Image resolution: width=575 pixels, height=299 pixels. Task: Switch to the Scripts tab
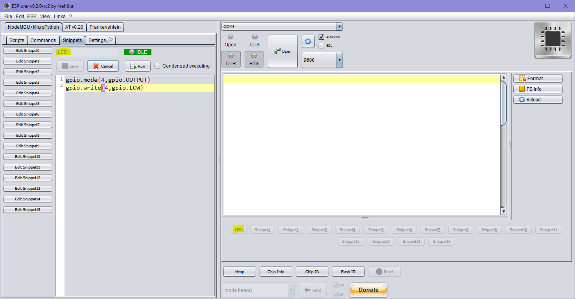[17, 40]
